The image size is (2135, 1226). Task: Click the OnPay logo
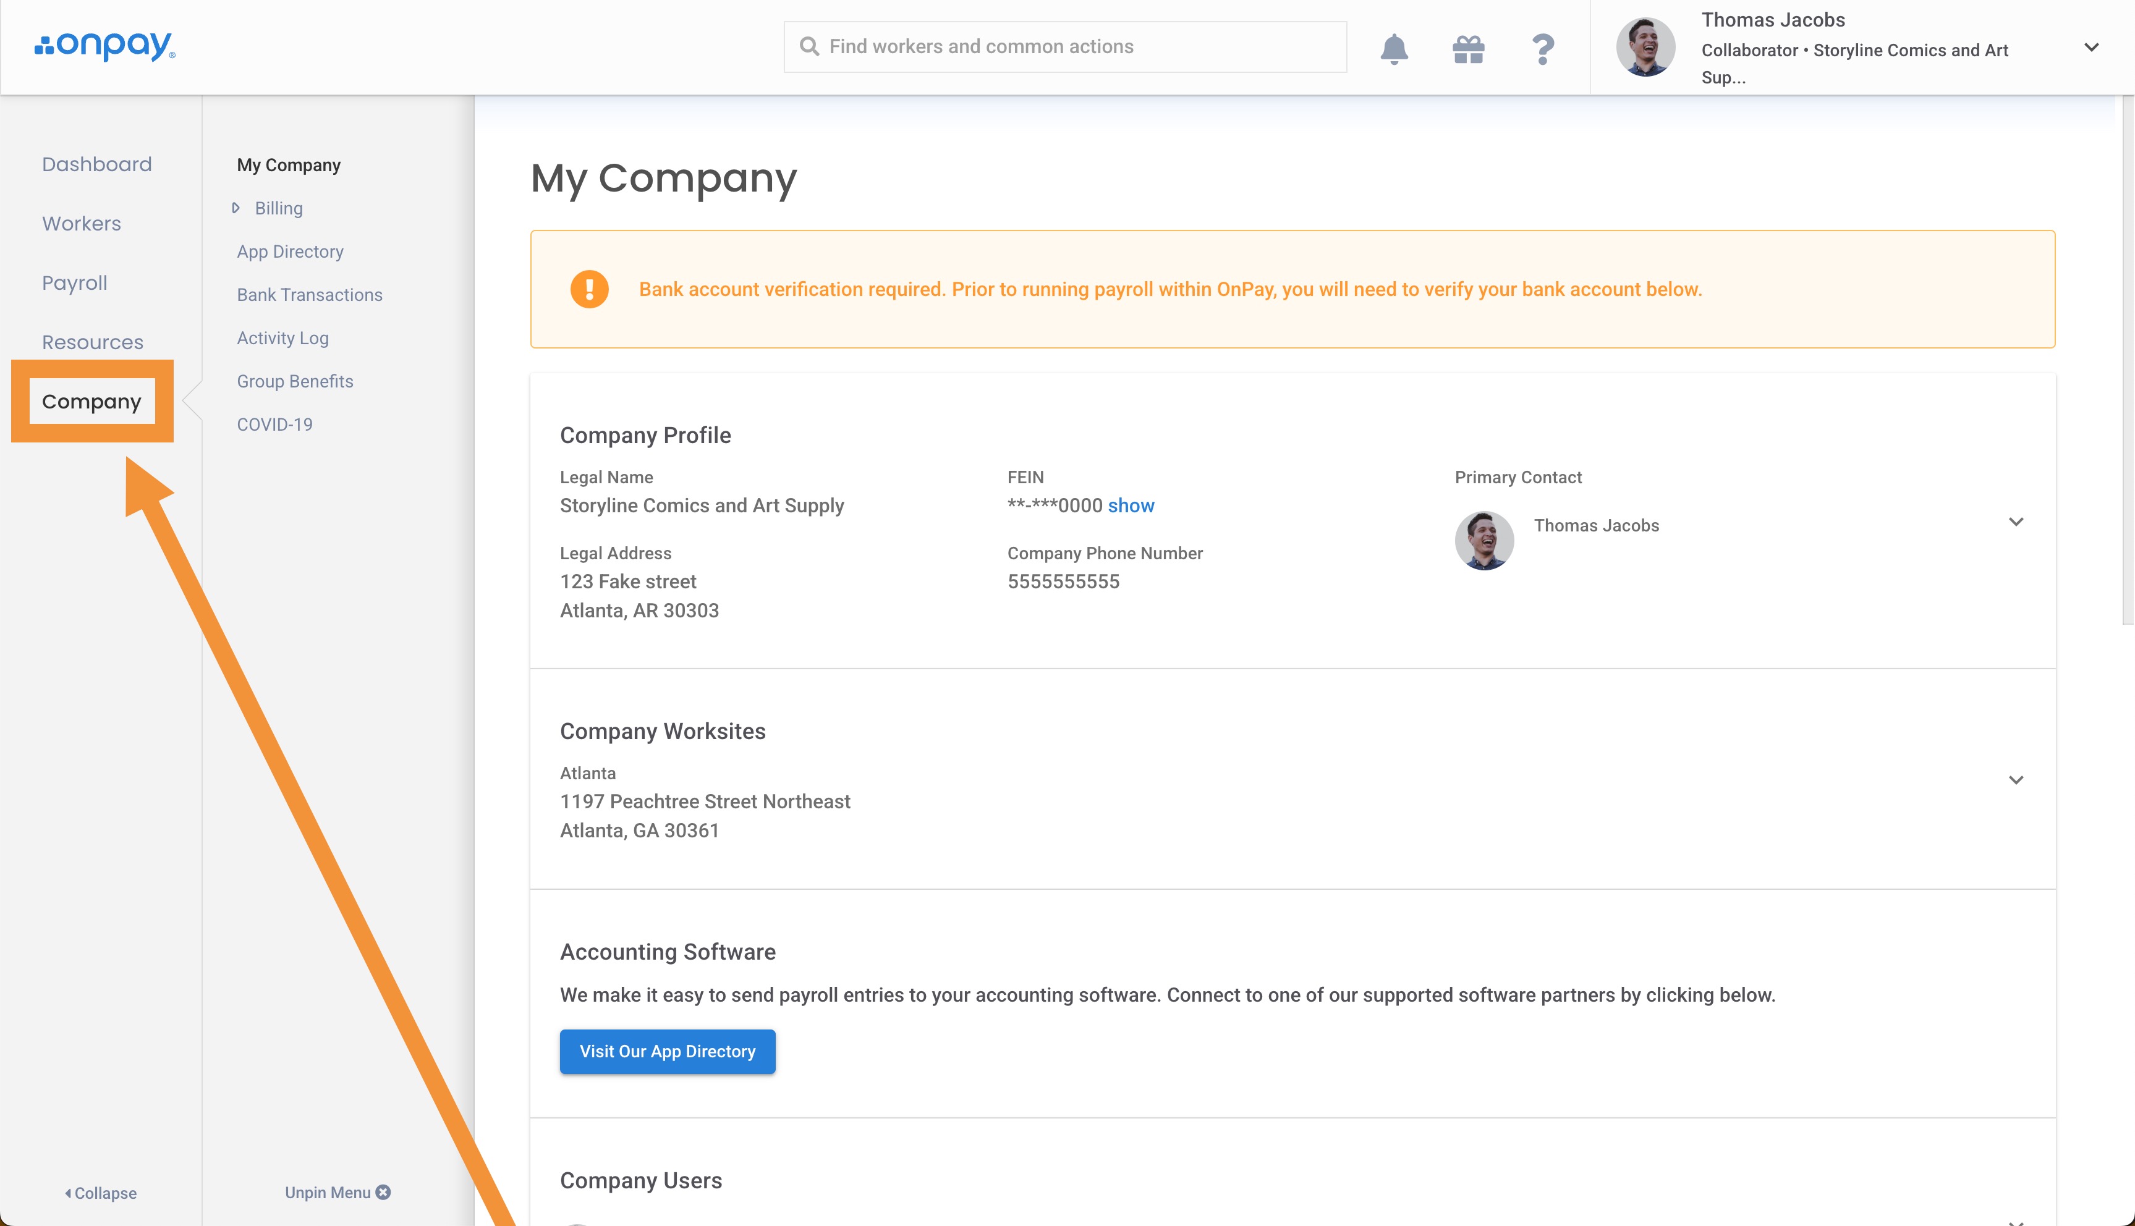coord(104,46)
